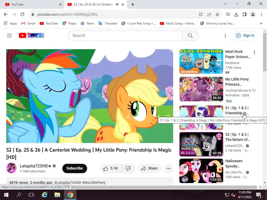Open YouTube bookmark in bookmarks bar
The height and width of the screenshot is (200, 267).
point(49,23)
